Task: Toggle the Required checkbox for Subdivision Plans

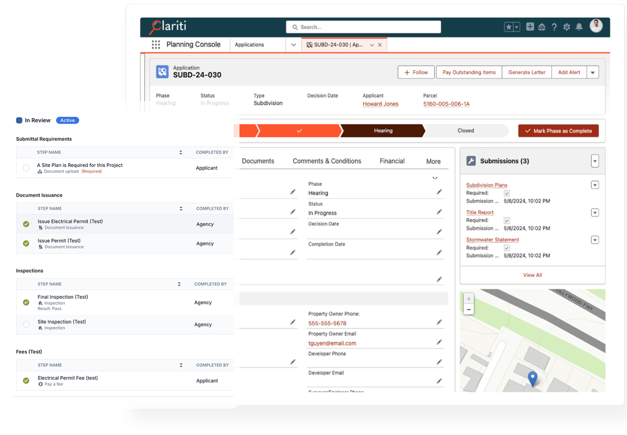Action: point(507,193)
